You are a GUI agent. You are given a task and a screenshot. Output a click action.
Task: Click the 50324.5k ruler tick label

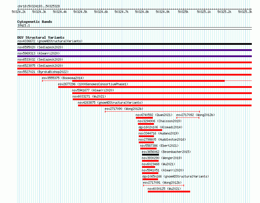tap(80, 12)
